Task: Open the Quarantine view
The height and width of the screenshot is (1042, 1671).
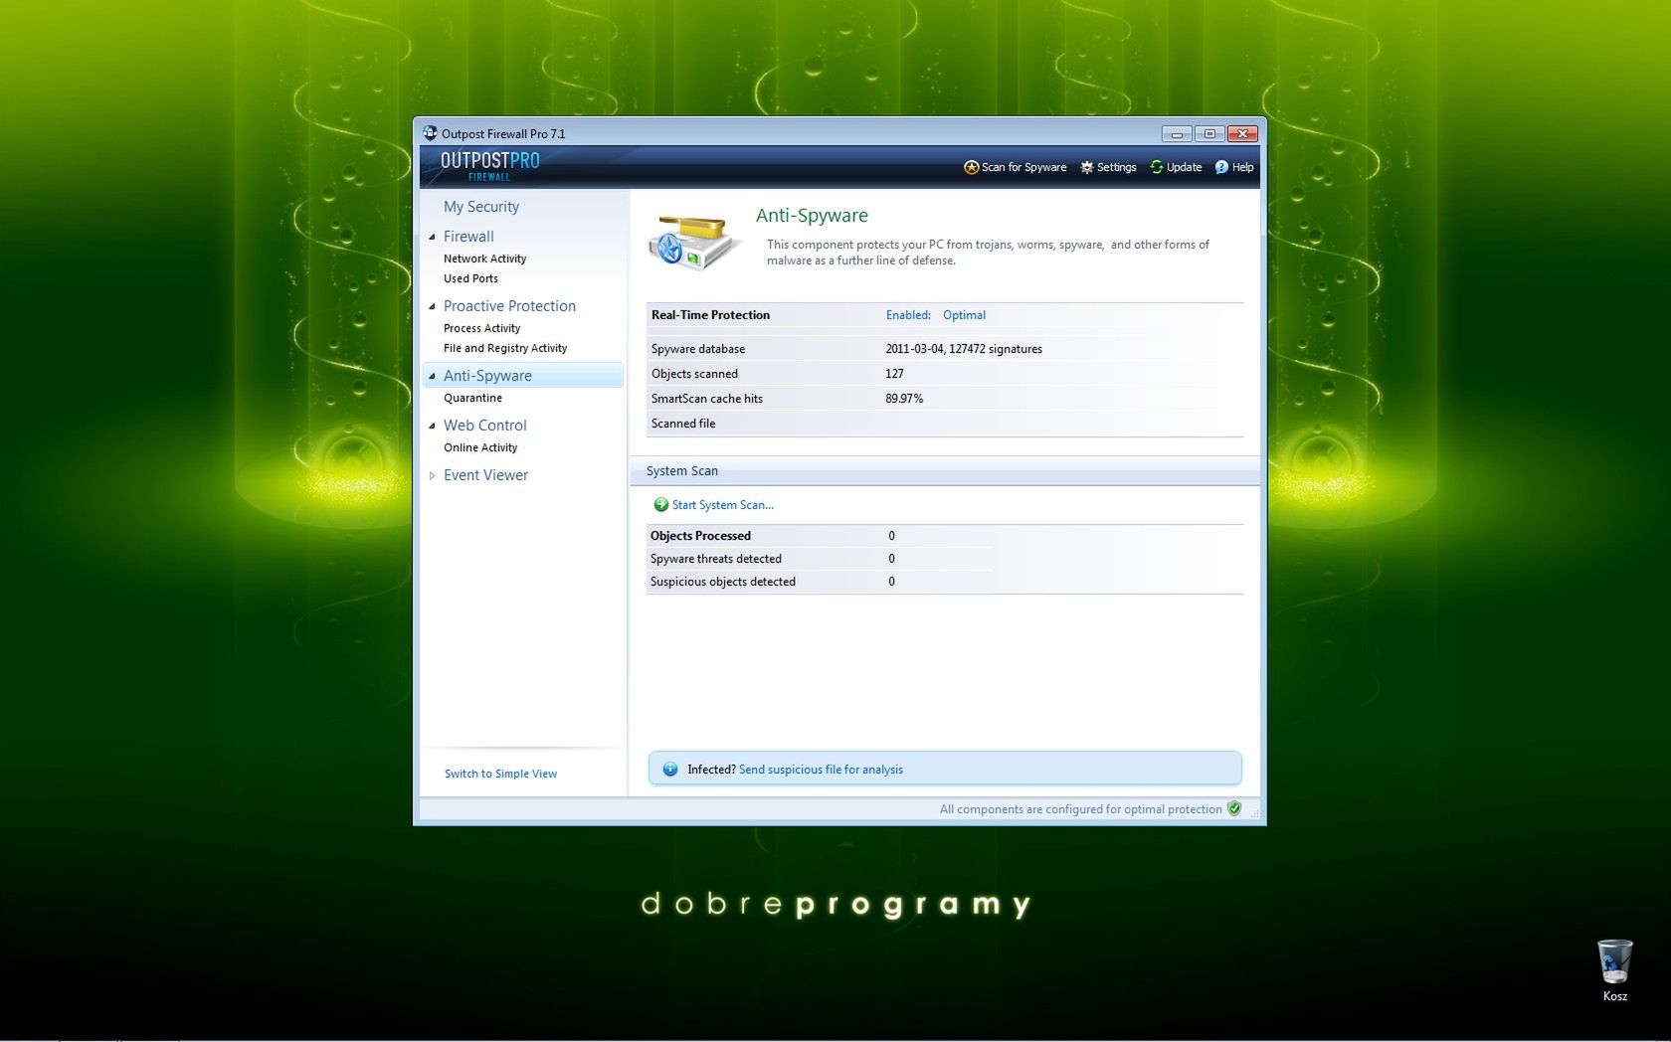Action: coord(472,398)
